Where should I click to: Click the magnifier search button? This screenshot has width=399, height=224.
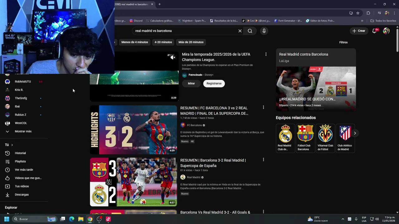(250, 31)
